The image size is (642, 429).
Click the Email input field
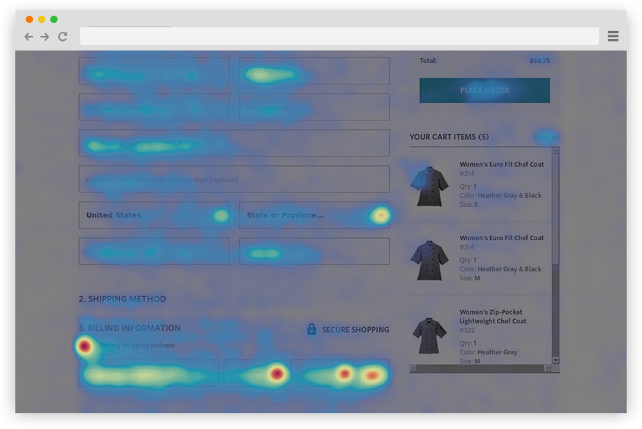(x=154, y=71)
